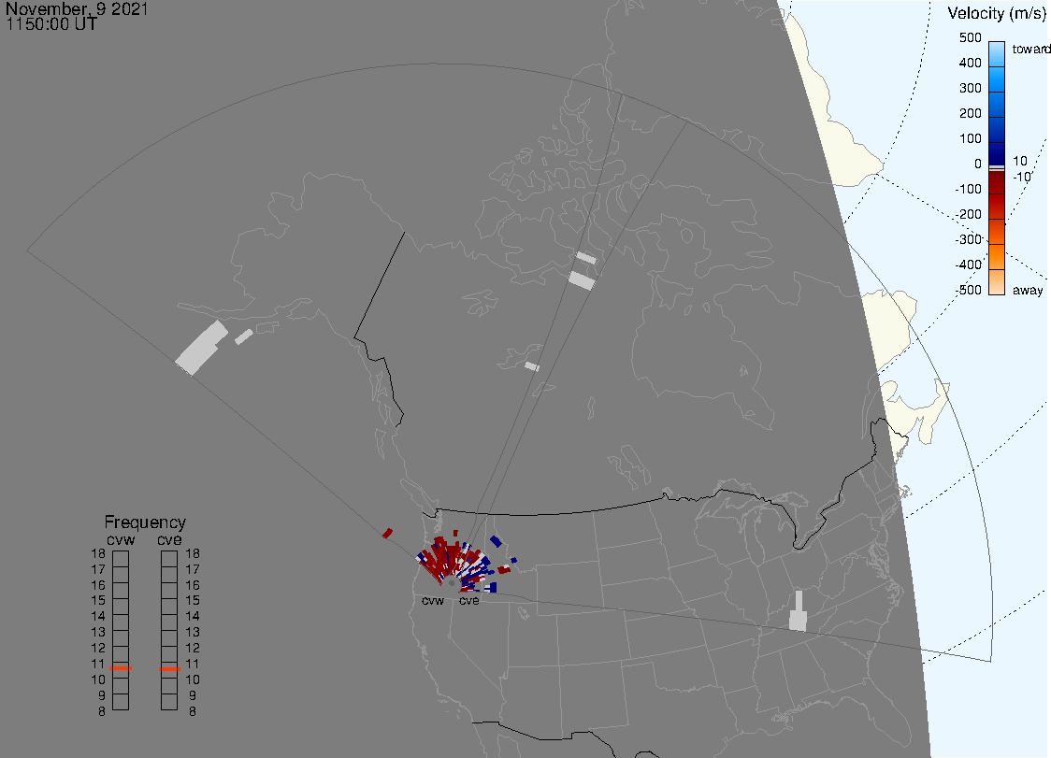
Task: Click the cvw header above frequency bar
Action: [121, 539]
